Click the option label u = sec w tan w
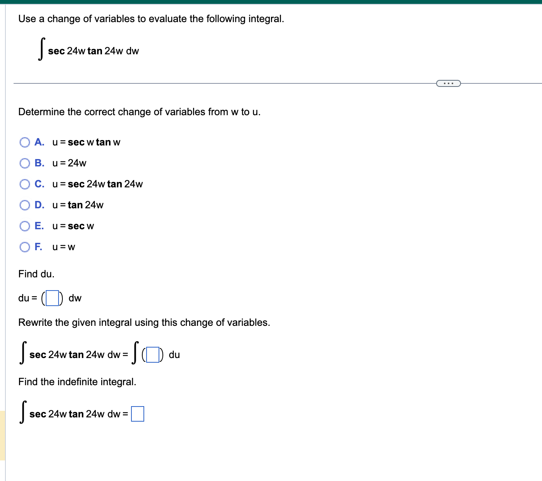Screen dimensions: 542x481 coord(86,142)
